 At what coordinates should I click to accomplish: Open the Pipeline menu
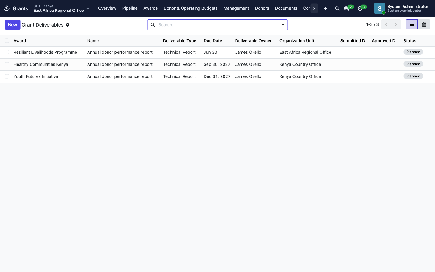130,8
